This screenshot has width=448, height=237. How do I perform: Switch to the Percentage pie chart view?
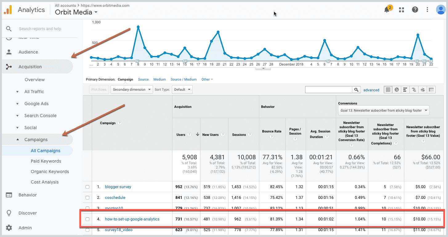(397, 90)
